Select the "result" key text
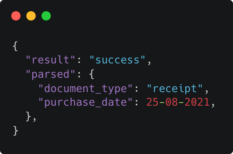The height and width of the screenshot is (154, 233). [x=50, y=60]
